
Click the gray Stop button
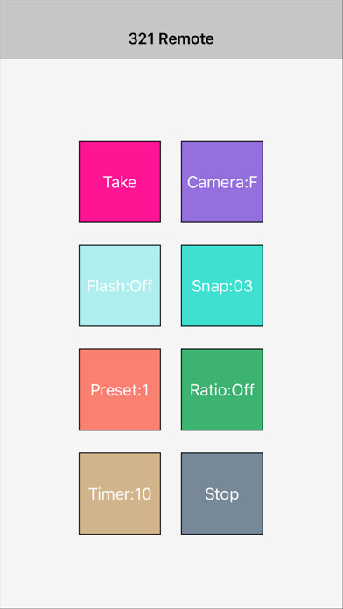(x=221, y=493)
